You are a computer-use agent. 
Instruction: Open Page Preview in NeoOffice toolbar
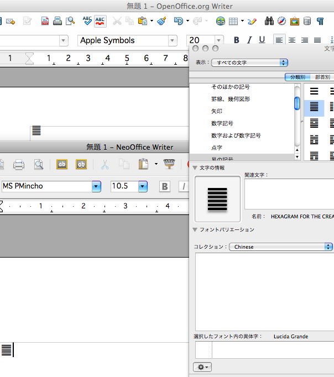(x=39, y=165)
